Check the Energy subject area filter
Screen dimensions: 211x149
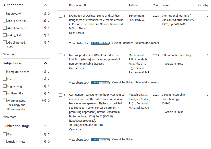5,79
